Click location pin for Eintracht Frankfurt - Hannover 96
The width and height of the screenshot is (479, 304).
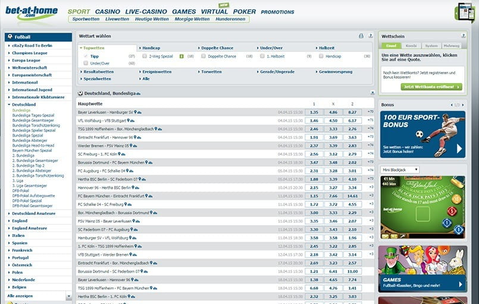135,137
